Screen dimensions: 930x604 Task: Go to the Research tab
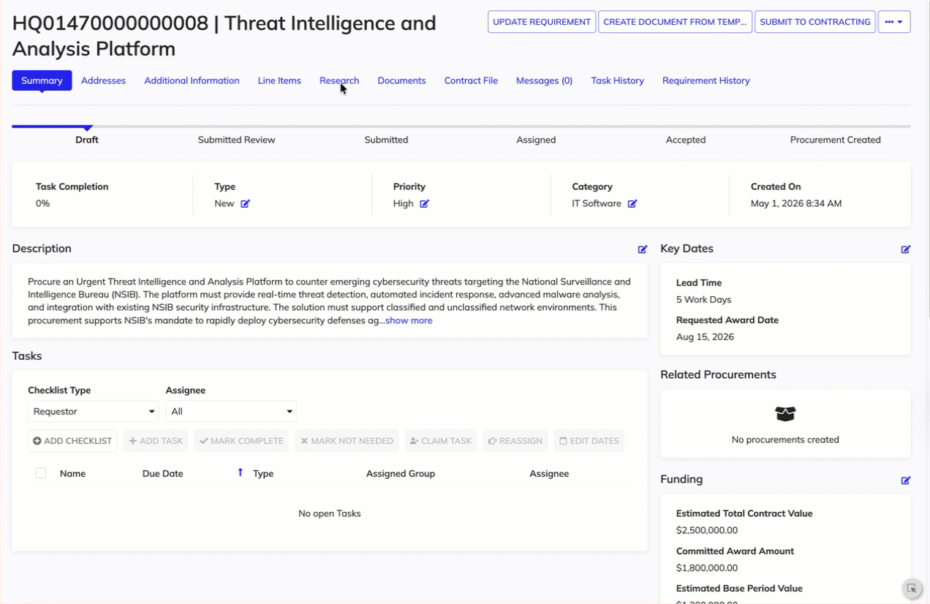click(x=339, y=80)
